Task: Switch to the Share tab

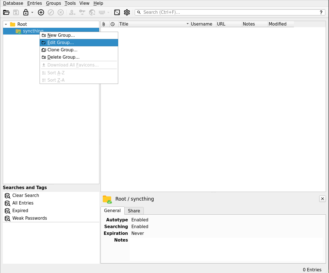Action: 134,211
